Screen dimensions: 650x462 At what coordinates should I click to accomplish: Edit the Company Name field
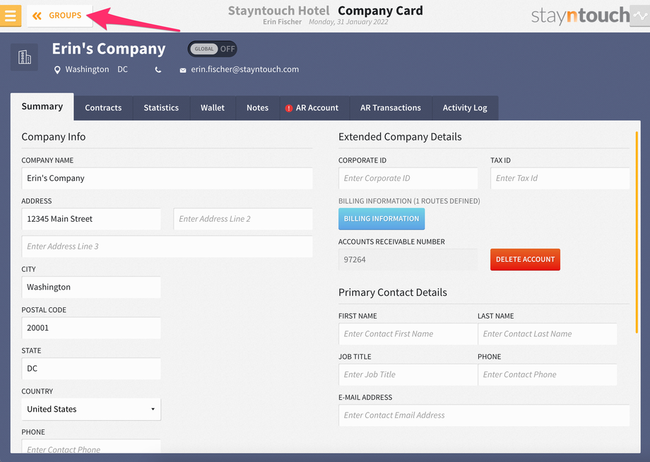[x=167, y=178]
